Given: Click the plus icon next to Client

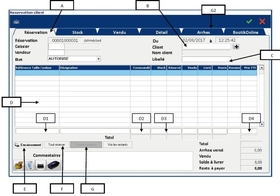Looking at the screenshot, I should click(x=236, y=47).
